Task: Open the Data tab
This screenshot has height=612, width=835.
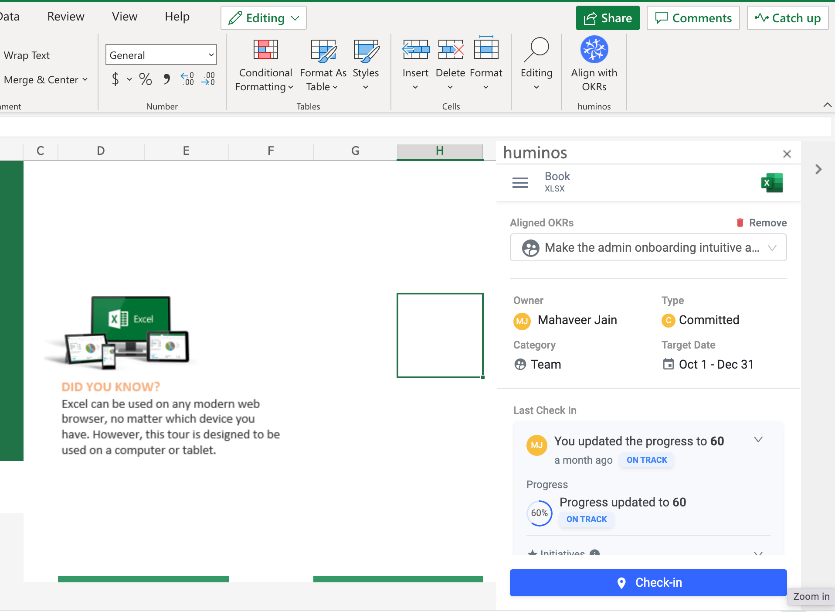Action: pyautogui.click(x=10, y=17)
